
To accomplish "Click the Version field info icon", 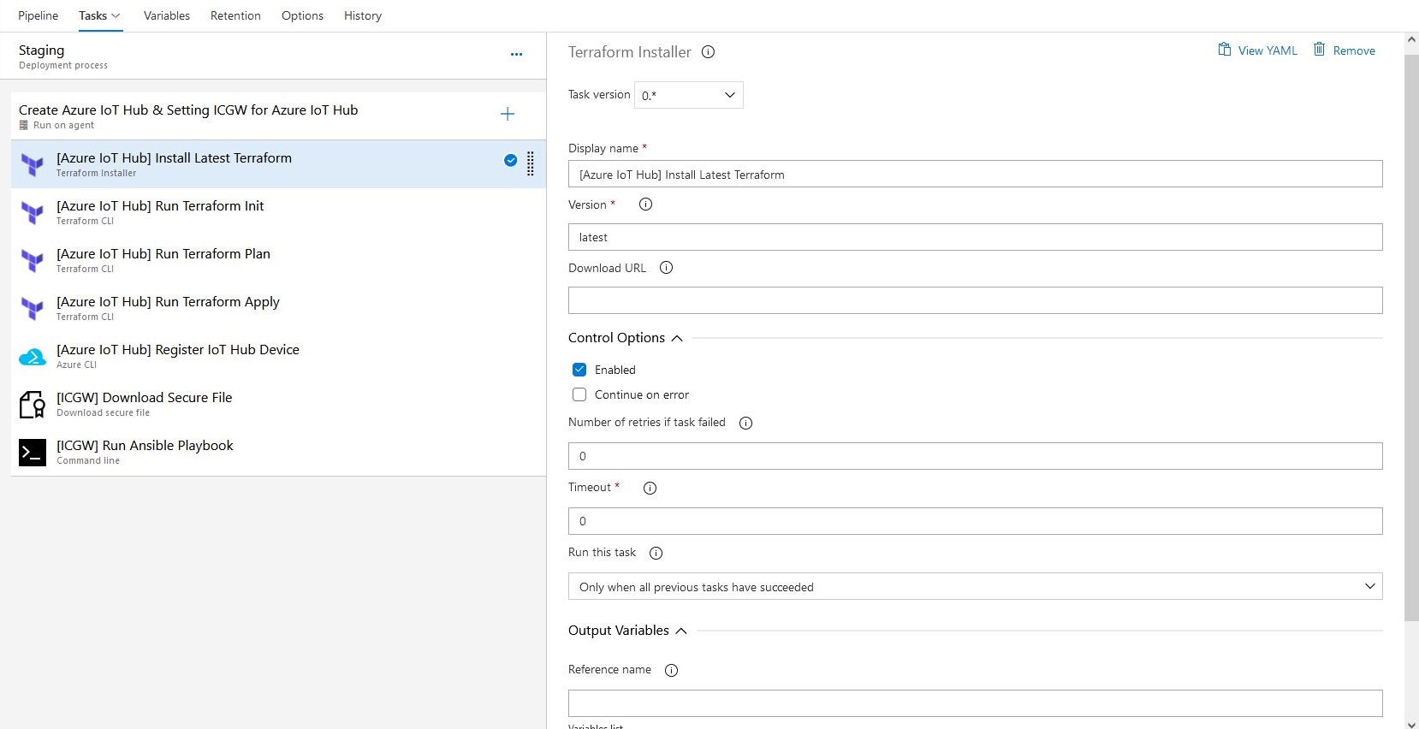I will [646, 204].
